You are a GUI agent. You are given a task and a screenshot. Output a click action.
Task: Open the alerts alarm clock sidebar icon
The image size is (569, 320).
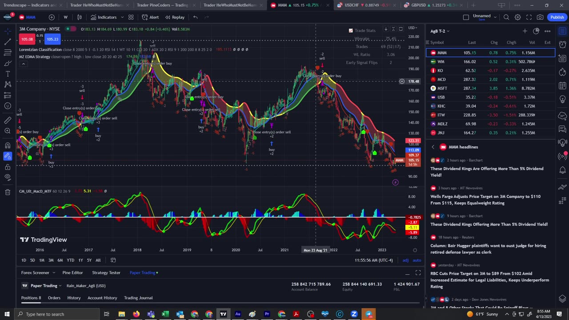(x=562, y=44)
